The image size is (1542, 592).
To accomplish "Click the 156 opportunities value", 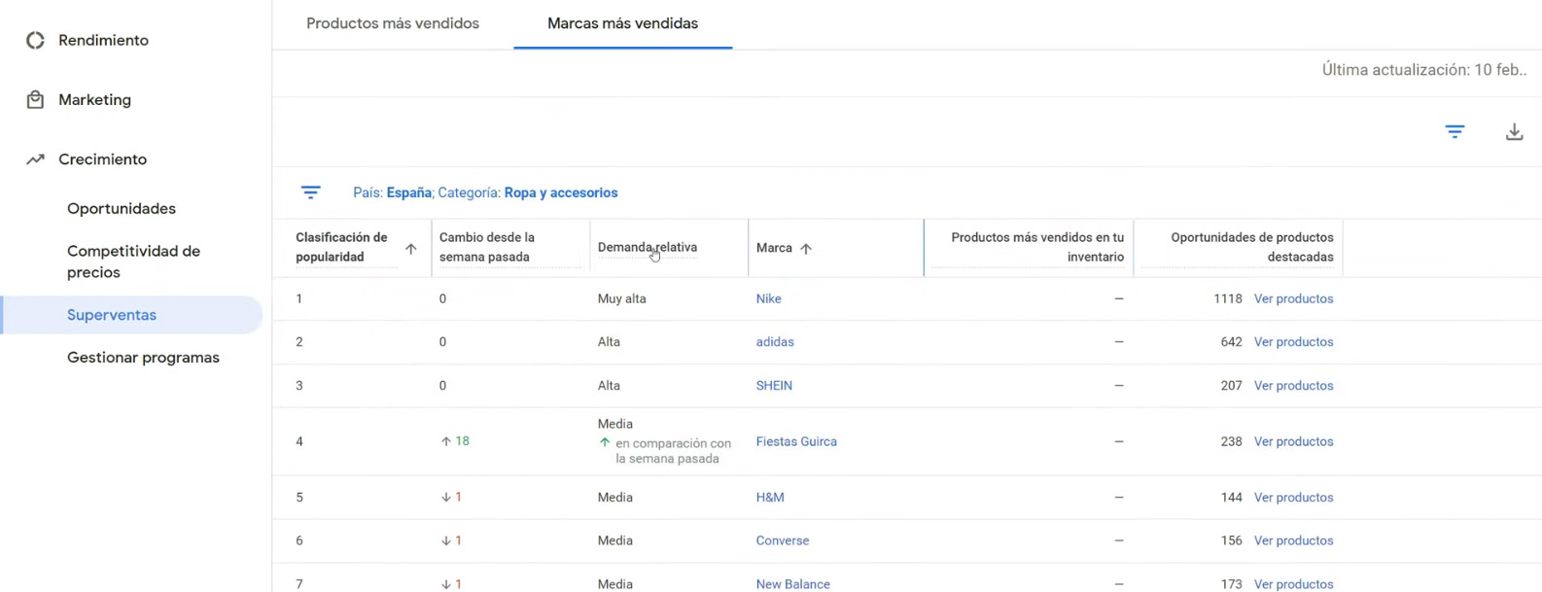I will [x=1231, y=540].
